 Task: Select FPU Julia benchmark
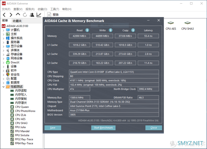(x=20, y=127)
